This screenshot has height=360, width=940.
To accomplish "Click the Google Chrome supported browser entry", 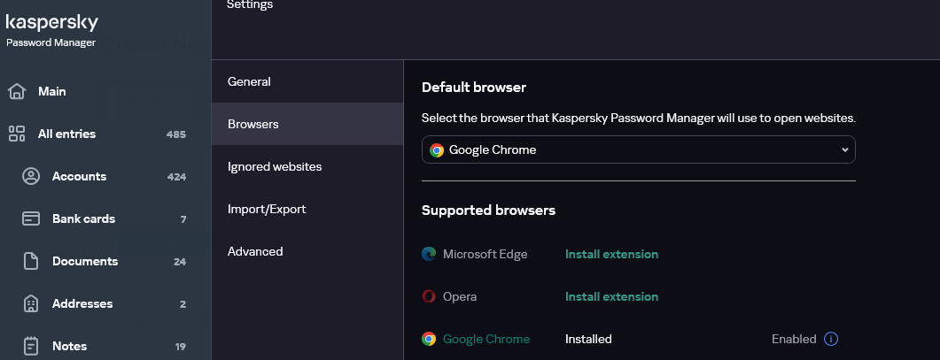I will (x=486, y=339).
